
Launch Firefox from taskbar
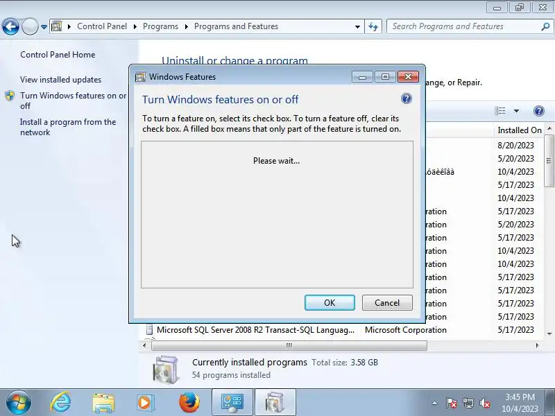point(189,403)
